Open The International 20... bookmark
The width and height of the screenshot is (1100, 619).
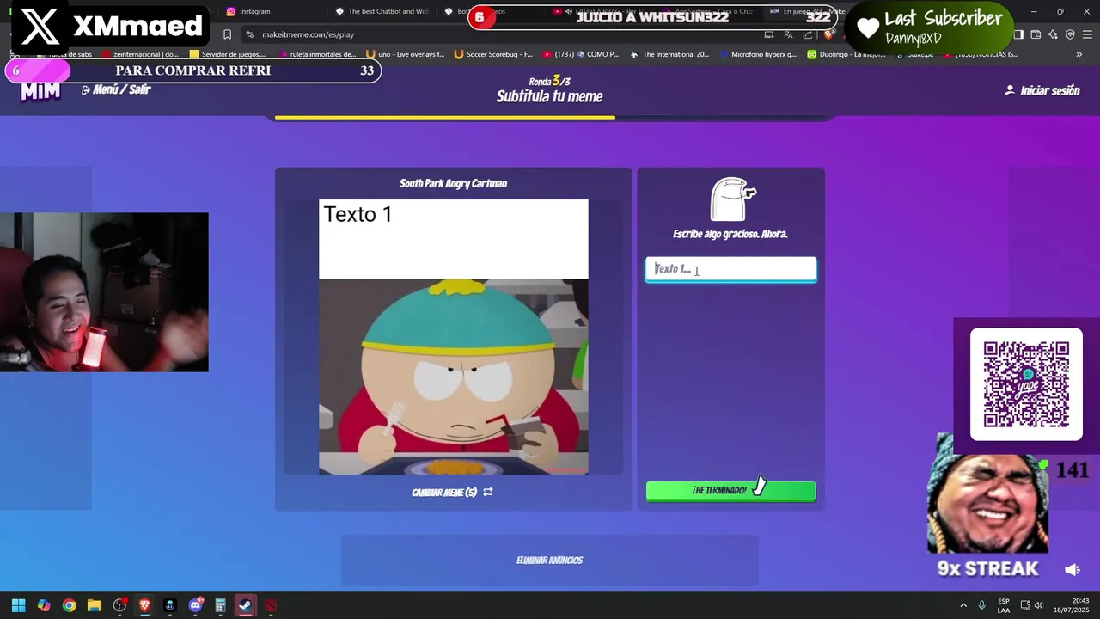[669, 54]
